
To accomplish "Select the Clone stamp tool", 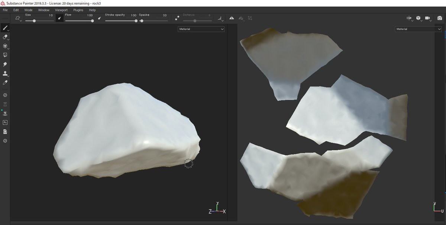I will coord(5,74).
